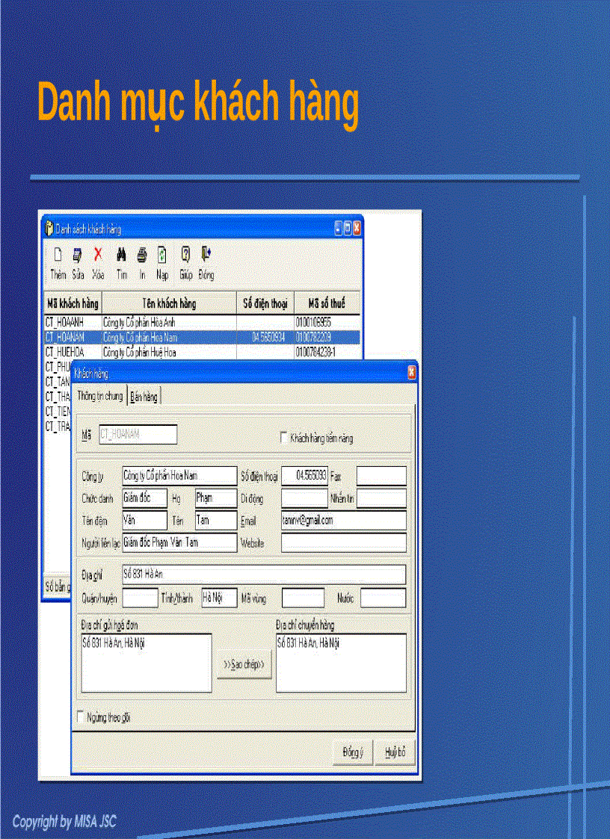Switch to the Bán hàng tab
This screenshot has height=839, width=610.
[x=144, y=396]
